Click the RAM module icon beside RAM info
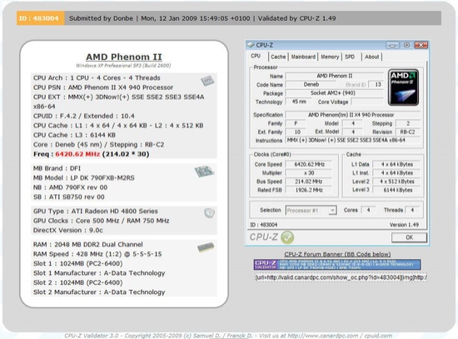Viewport: 458px width, 339px height. [x=206, y=247]
